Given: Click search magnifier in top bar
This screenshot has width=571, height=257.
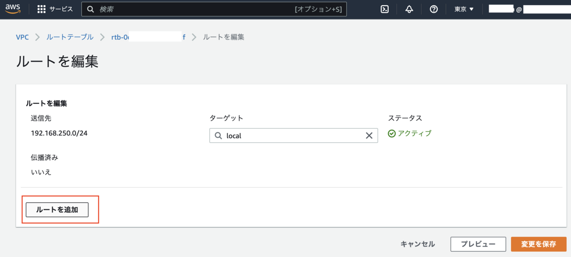Looking at the screenshot, I should pos(90,9).
